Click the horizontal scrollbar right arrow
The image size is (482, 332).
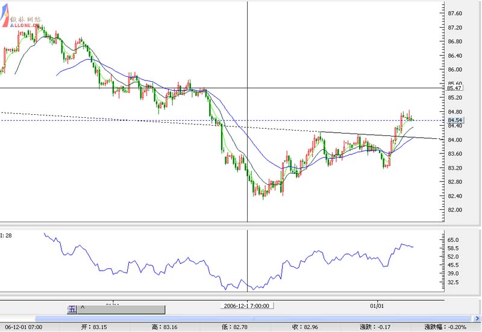pyautogui.click(x=477, y=319)
